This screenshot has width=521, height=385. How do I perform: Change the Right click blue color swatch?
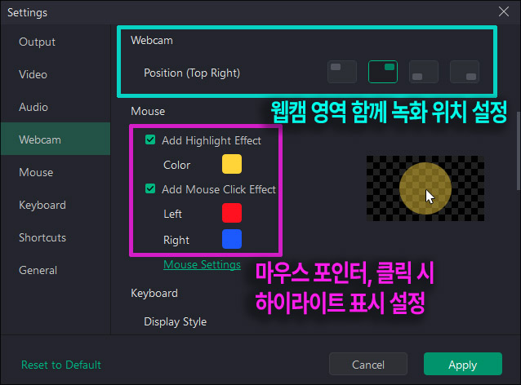click(x=232, y=239)
